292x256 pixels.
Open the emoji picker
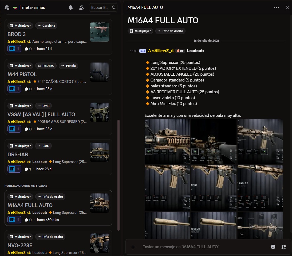(x=273, y=247)
